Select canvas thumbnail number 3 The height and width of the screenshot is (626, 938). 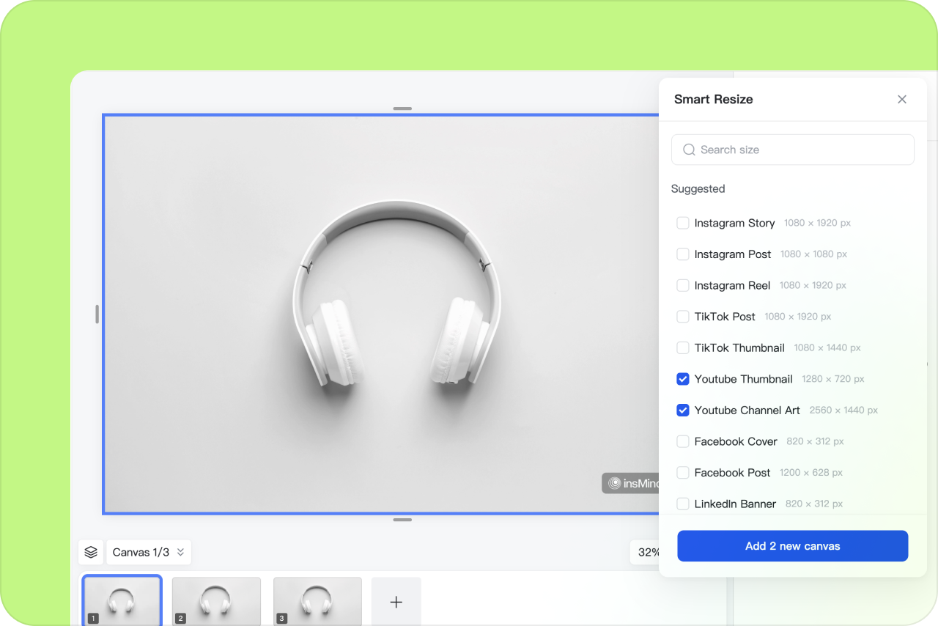pyautogui.click(x=317, y=601)
